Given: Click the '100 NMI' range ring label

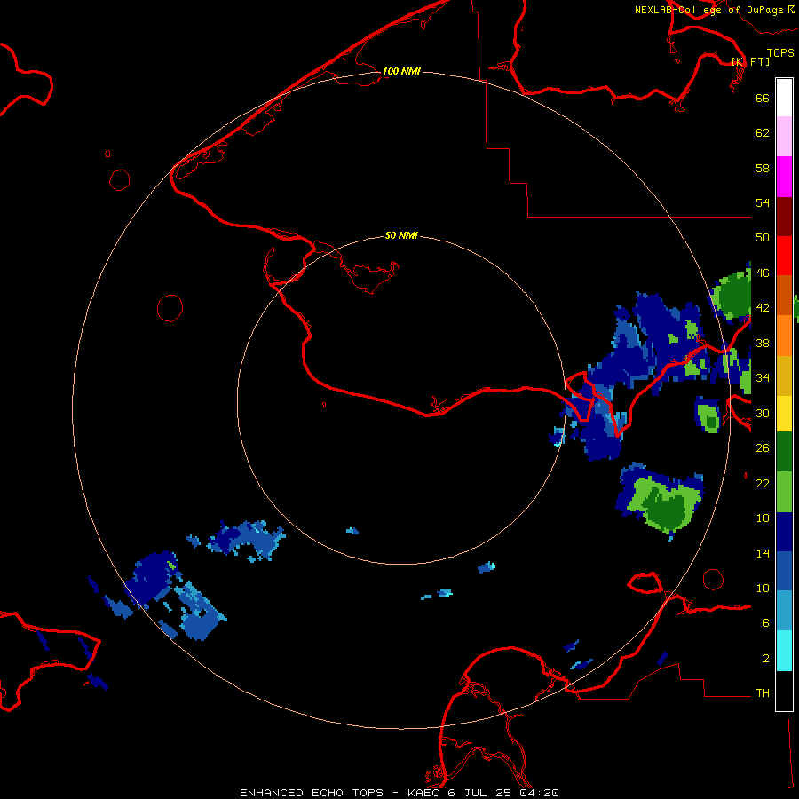Looking at the screenshot, I should [401, 71].
